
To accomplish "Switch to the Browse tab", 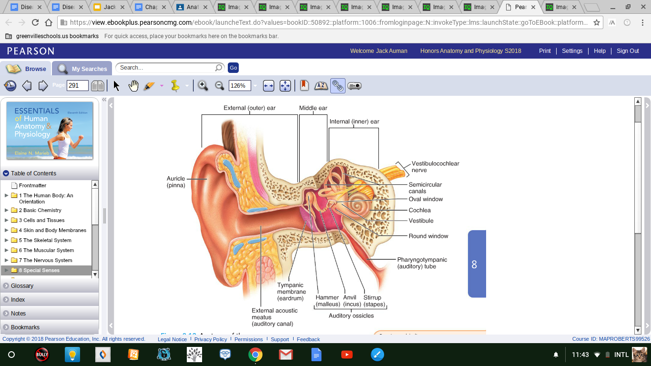I will coord(25,69).
